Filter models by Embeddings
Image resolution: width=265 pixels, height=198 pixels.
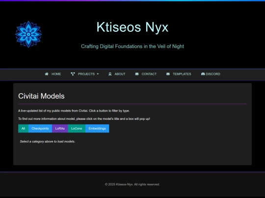pos(97,129)
